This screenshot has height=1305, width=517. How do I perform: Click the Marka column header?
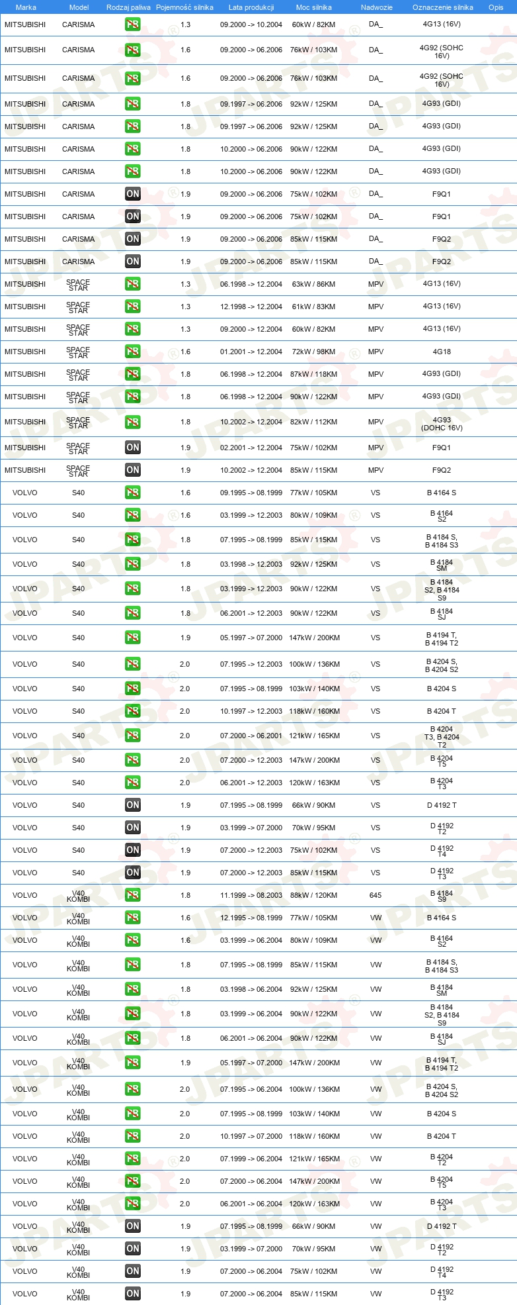point(26,7)
